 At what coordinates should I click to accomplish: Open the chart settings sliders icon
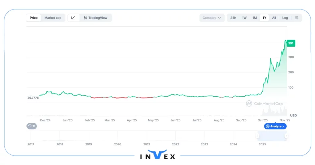(x=296, y=18)
